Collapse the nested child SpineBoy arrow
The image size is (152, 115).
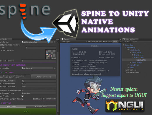pos(126,47)
